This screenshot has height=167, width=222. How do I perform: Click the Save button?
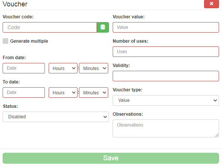point(111,158)
